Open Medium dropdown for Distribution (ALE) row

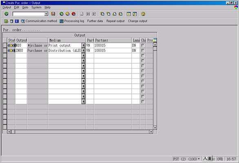coord(83,51)
